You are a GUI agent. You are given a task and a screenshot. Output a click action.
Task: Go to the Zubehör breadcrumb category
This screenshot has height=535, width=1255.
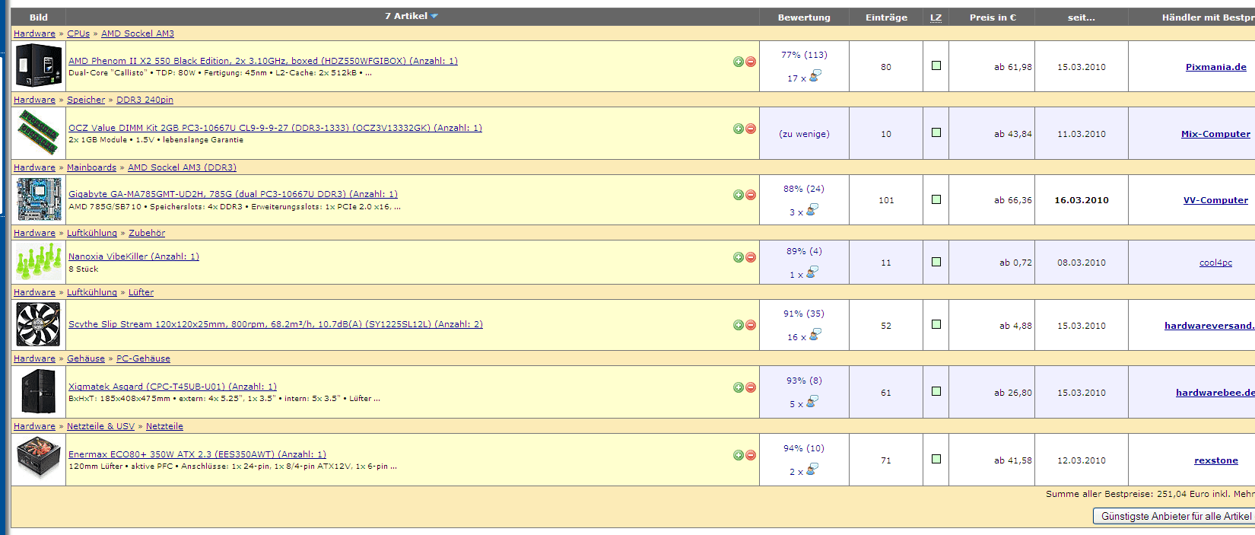click(x=147, y=233)
